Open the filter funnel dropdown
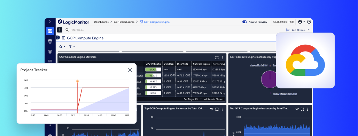 (72, 46)
